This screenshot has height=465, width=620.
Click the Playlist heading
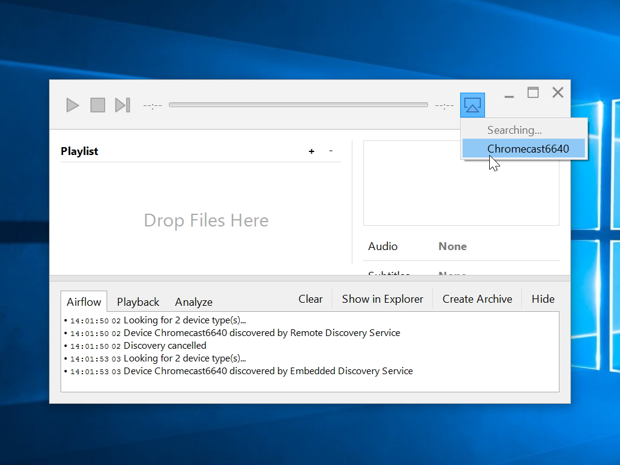(x=79, y=151)
